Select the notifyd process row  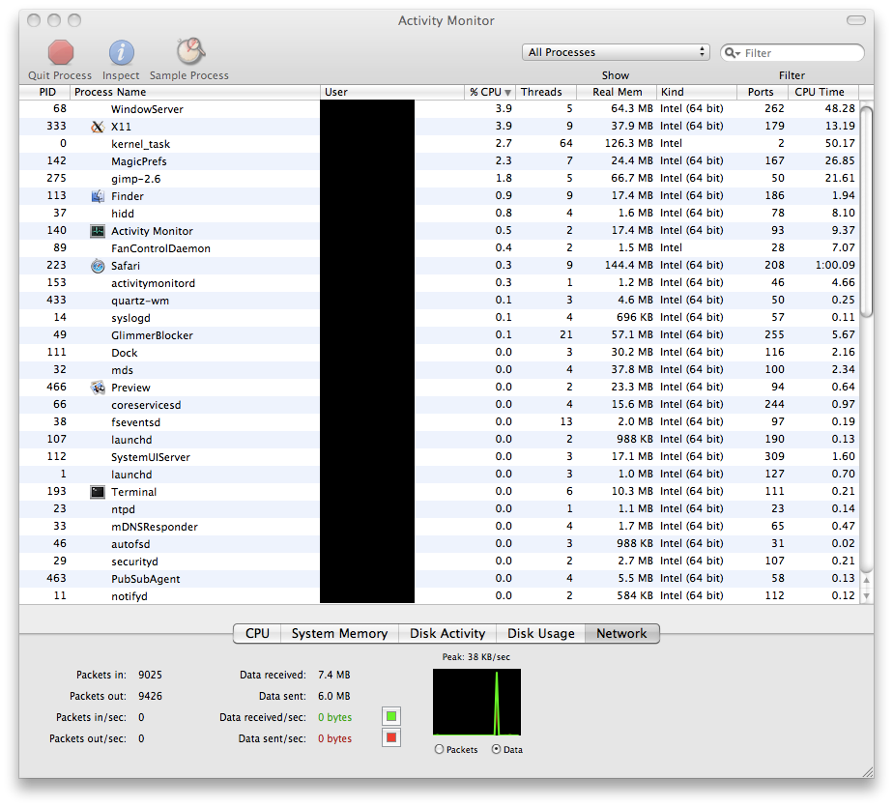[439, 595]
